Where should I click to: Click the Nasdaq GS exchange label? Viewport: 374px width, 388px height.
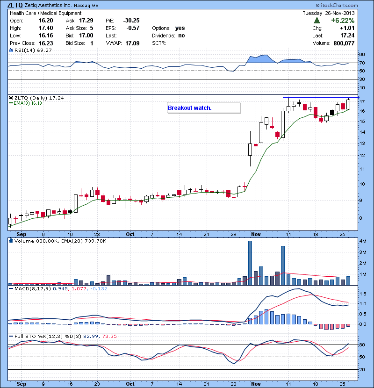click(x=86, y=6)
